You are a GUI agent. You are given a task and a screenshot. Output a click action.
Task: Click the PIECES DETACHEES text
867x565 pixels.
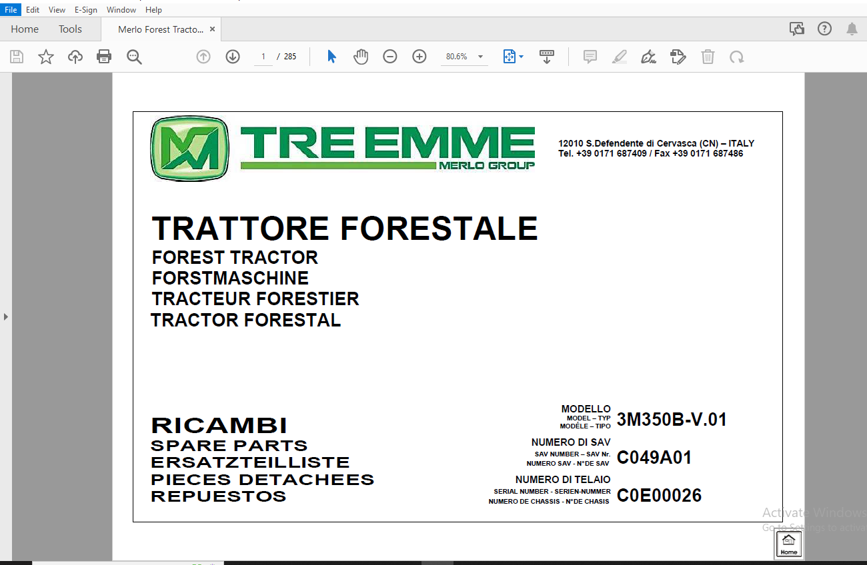click(263, 480)
